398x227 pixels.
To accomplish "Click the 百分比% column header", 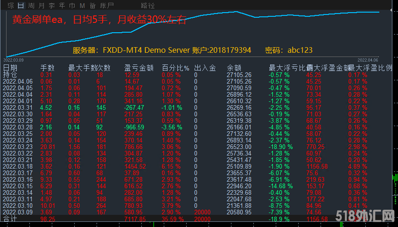I will tap(175, 68).
